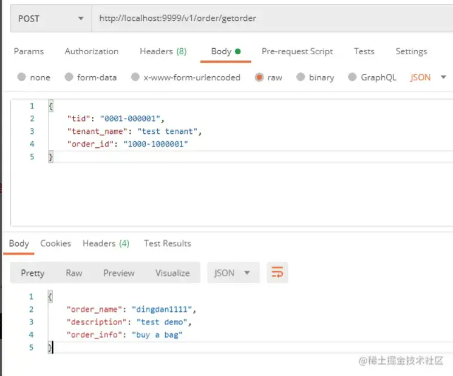Click the "tenant_name" line in request body
Screen dimensions: 453x376
[135, 131]
